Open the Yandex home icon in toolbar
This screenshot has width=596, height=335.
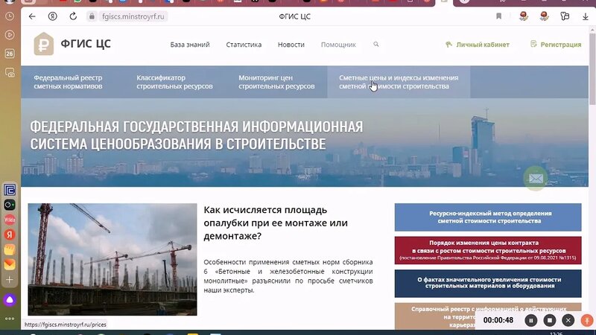pyautogui.click(x=52, y=16)
